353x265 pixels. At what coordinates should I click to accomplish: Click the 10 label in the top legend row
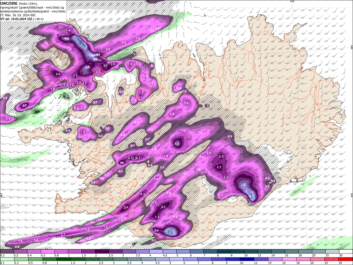point(245,255)
